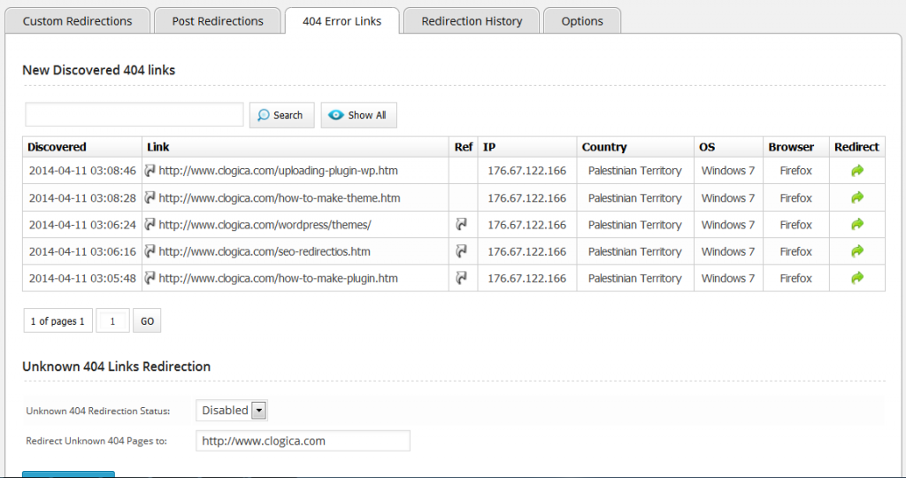This screenshot has width=906, height=478.
Task: Click green redirect arrow for how-to-make-plugin.htm row
Action: coord(856,278)
